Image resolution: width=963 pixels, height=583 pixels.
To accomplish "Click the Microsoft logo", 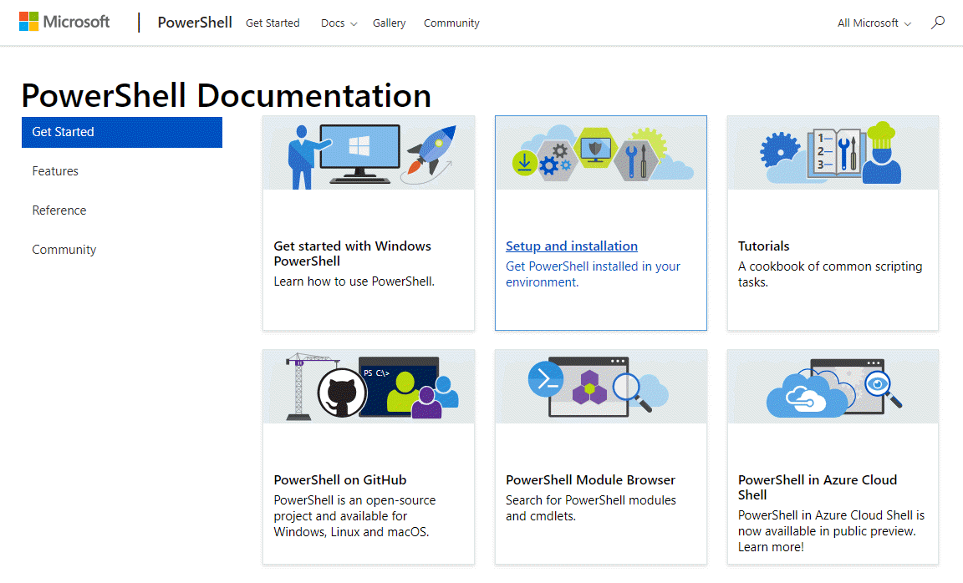I will click(x=64, y=21).
